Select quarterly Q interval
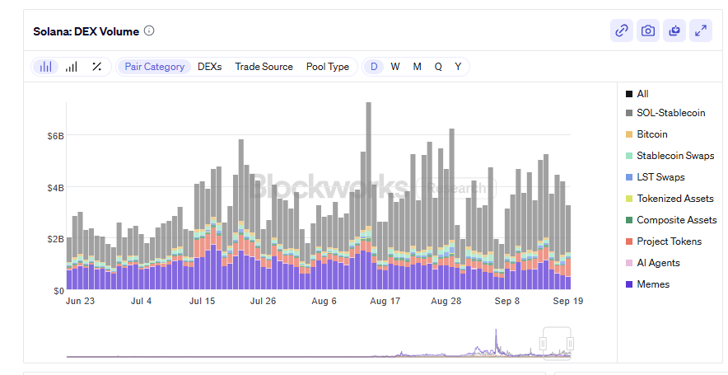This screenshot has width=728, height=375. (438, 67)
